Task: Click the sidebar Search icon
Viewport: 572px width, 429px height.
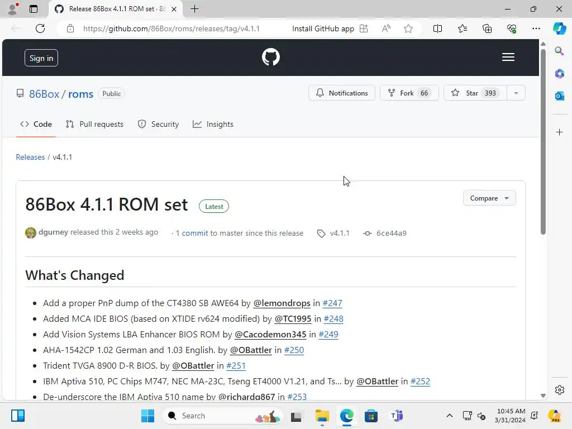Action: click(x=559, y=51)
